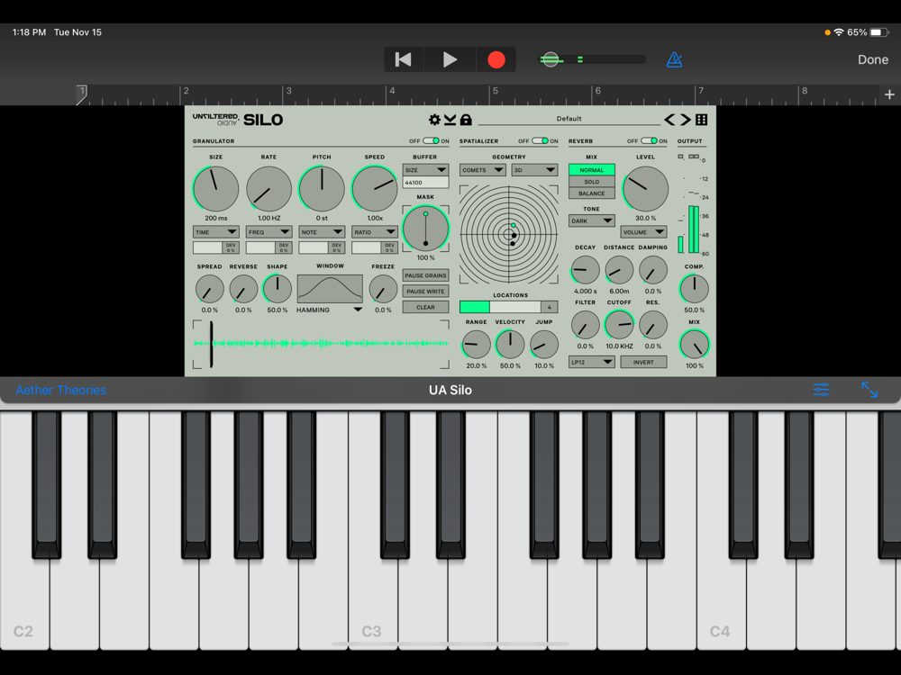
Task: Click the master volume slider
Action: pyautogui.click(x=592, y=59)
